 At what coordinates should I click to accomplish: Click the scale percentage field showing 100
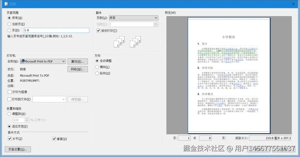pyautogui.click(x=19, y=120)
